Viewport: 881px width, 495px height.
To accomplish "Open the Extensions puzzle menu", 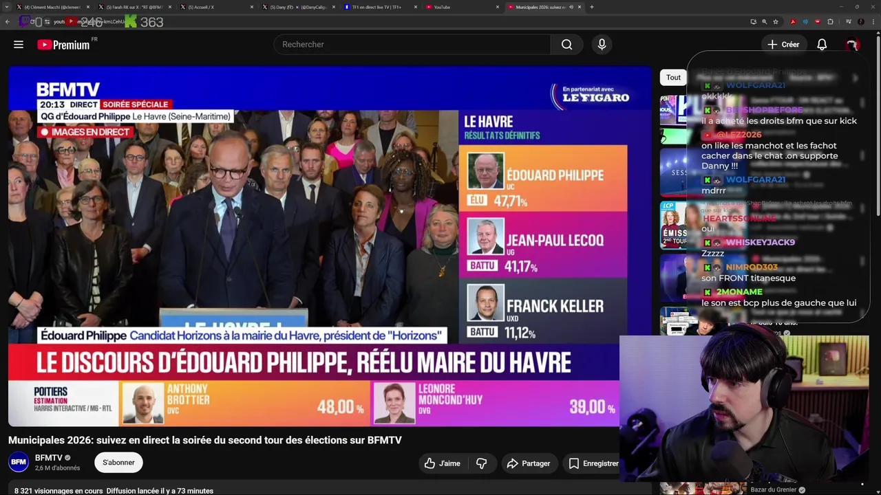I will (x=830, y=22).
